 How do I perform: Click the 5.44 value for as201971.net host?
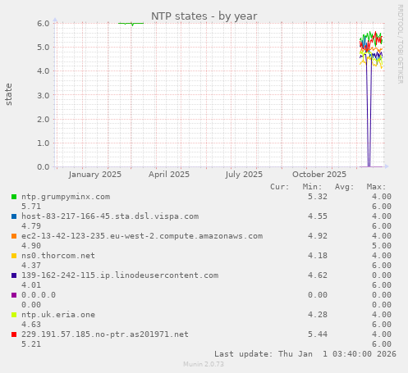318,334
